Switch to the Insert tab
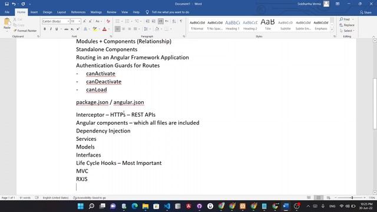The image size is (377, 212). (34, 12)
